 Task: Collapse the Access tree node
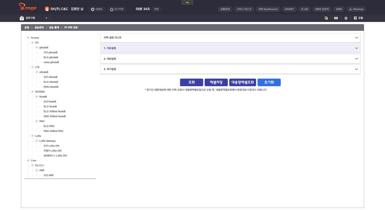(x=28, y=37)
